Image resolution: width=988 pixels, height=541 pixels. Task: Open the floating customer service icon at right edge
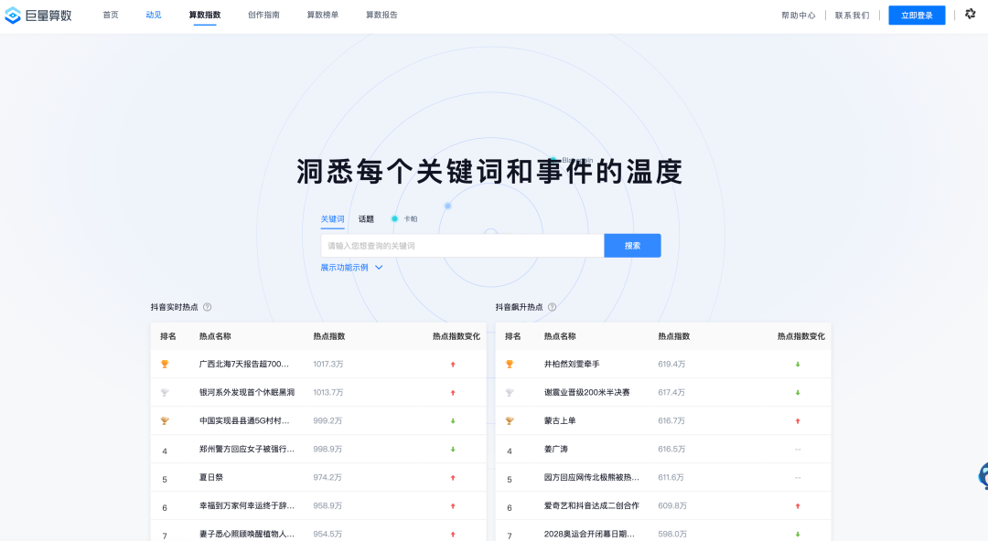tap(983, 476)
